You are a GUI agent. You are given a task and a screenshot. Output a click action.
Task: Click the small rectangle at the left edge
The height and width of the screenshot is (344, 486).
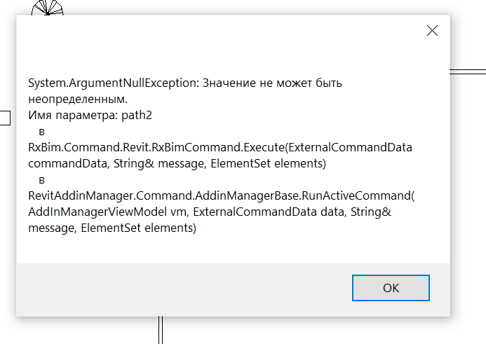tap(5, 118)
